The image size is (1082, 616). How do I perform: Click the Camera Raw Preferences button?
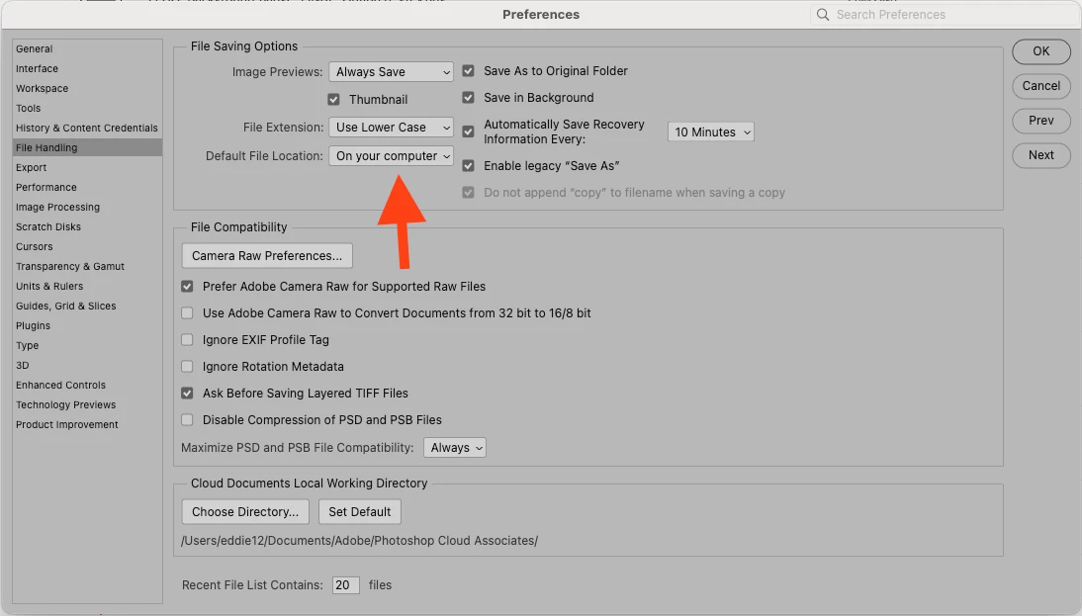(267, 256)
